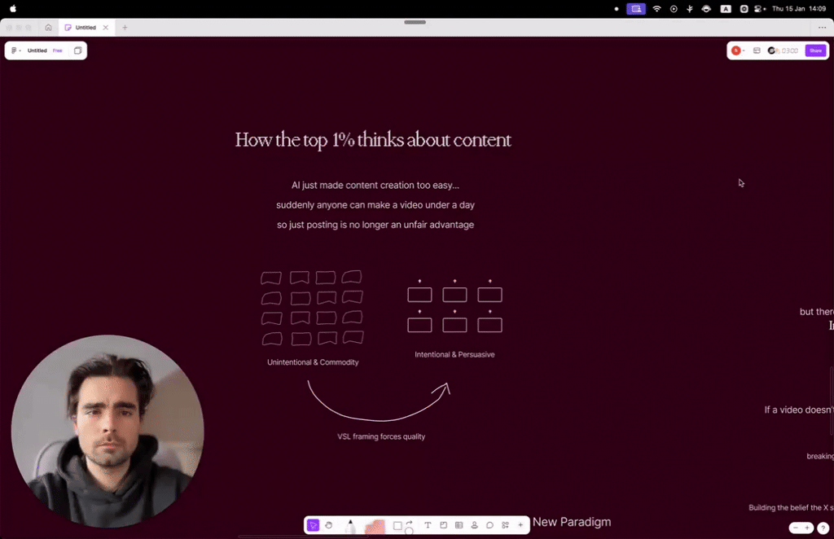
Task: Open the tab bar three-dots menu
Action: 823,28
